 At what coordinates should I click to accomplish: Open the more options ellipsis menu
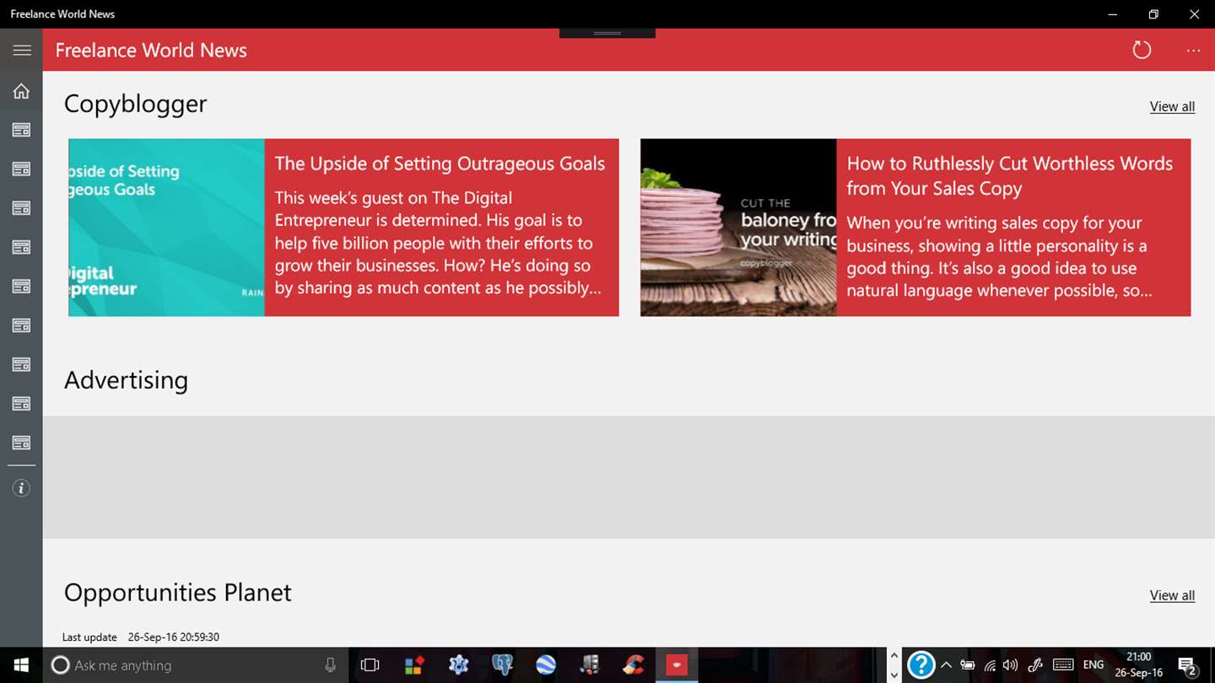(1193, 51)
